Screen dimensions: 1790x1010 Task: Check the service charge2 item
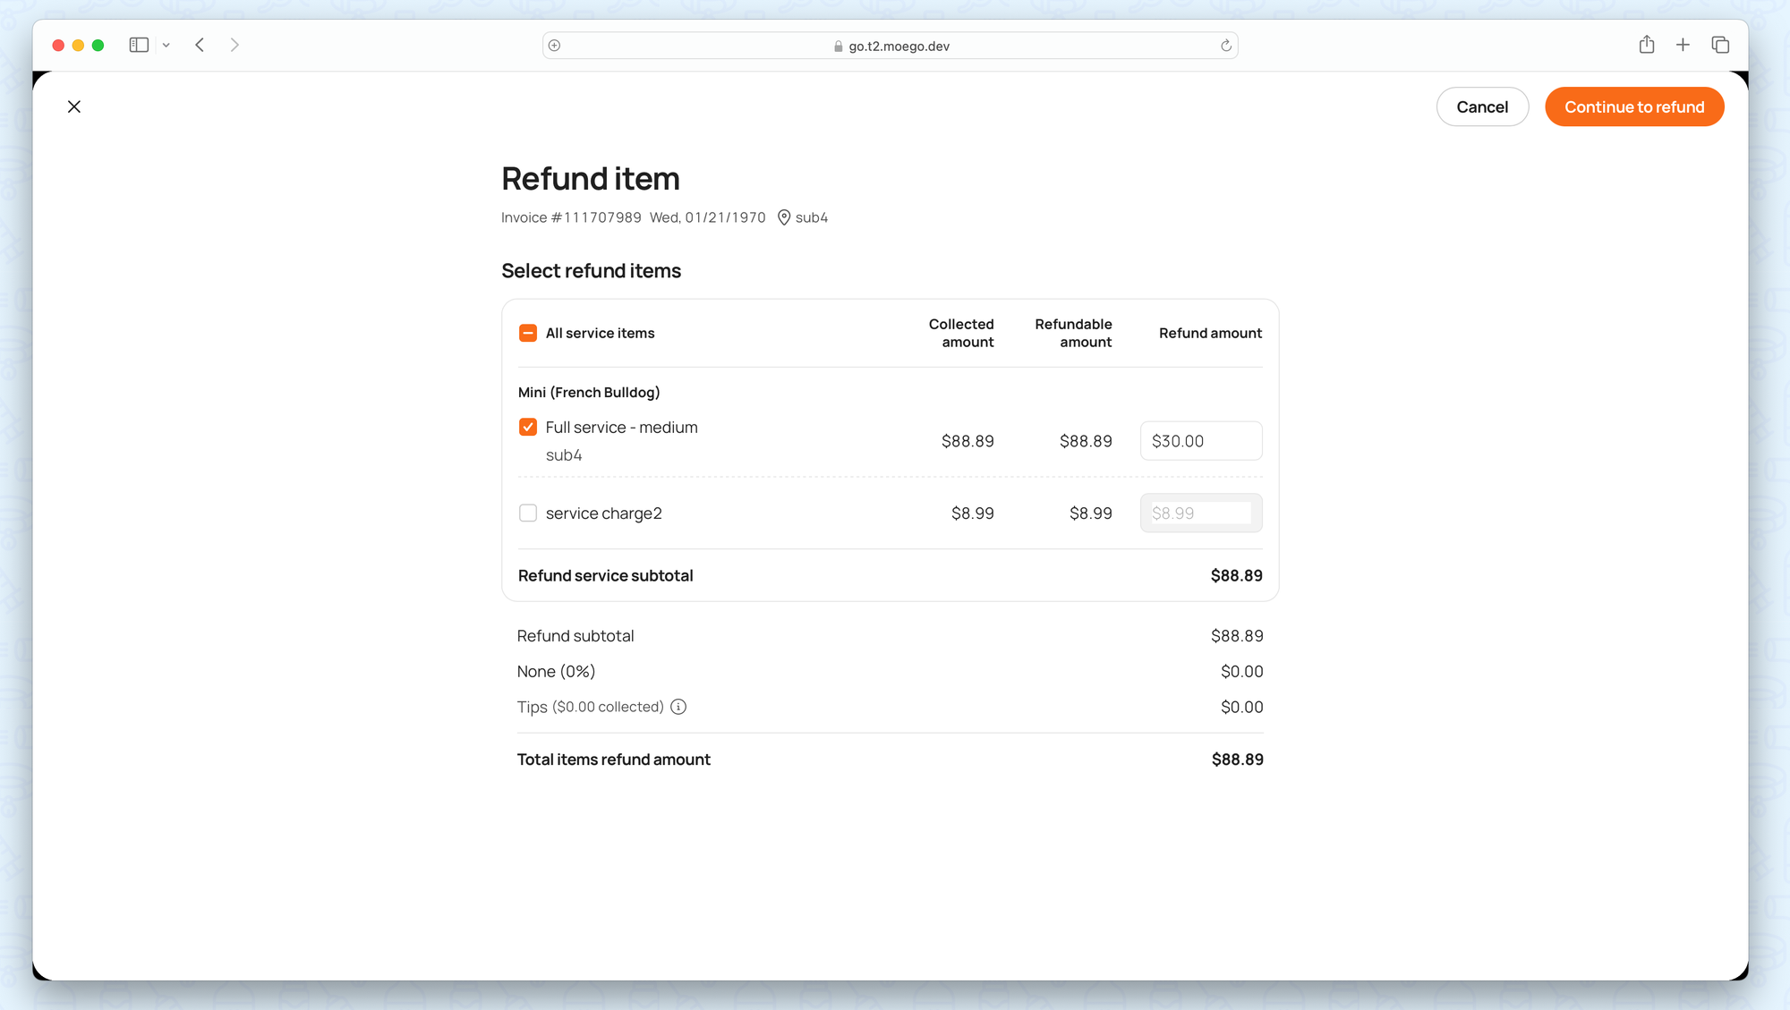tap(528, 513)
